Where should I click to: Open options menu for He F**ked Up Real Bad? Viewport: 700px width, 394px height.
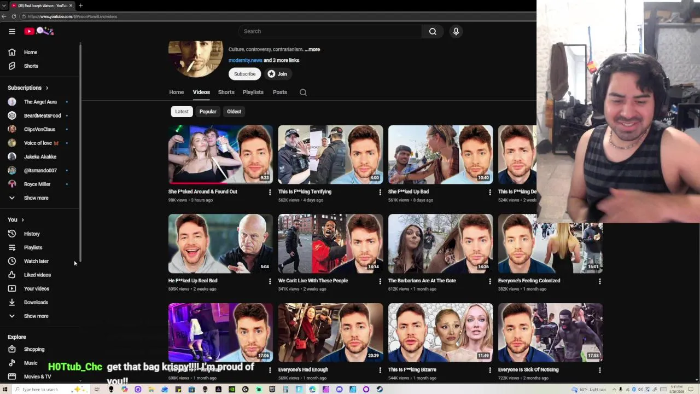270,281
